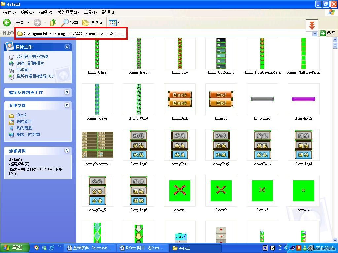Screen dimensions: 338x253
Task: Open the 工具(T) Tools menu
Action: 90,12
